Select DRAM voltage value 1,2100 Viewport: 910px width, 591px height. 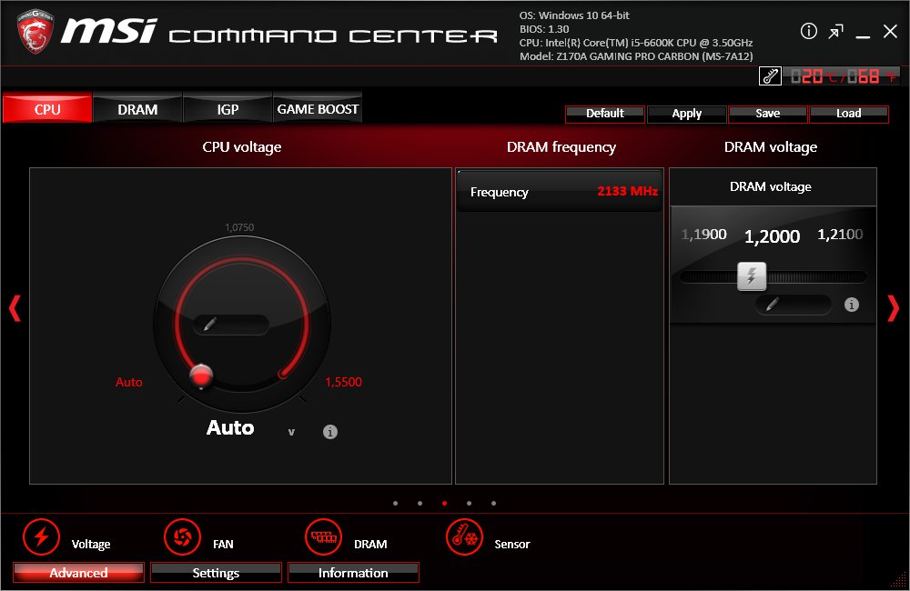tap(840, 235)
